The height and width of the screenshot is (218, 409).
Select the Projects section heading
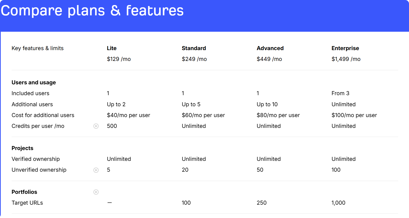pos(22,148)
